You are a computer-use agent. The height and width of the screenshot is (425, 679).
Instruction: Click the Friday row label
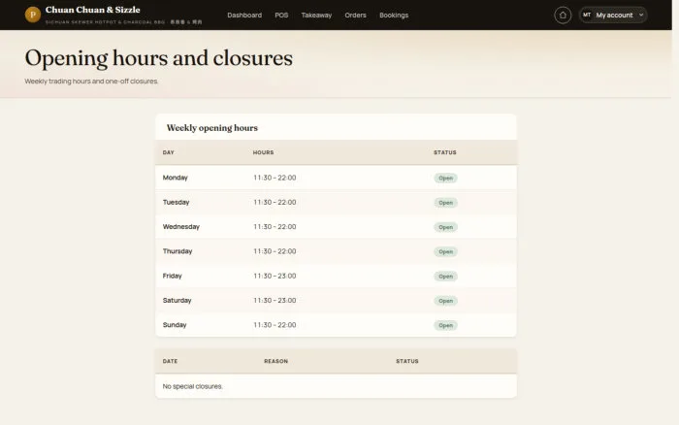click(x=172, y=276)
